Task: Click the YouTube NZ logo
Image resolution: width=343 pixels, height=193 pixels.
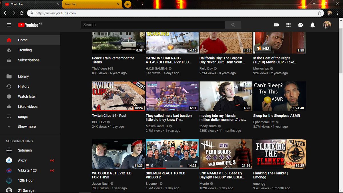Action: (x=30, y=25)
